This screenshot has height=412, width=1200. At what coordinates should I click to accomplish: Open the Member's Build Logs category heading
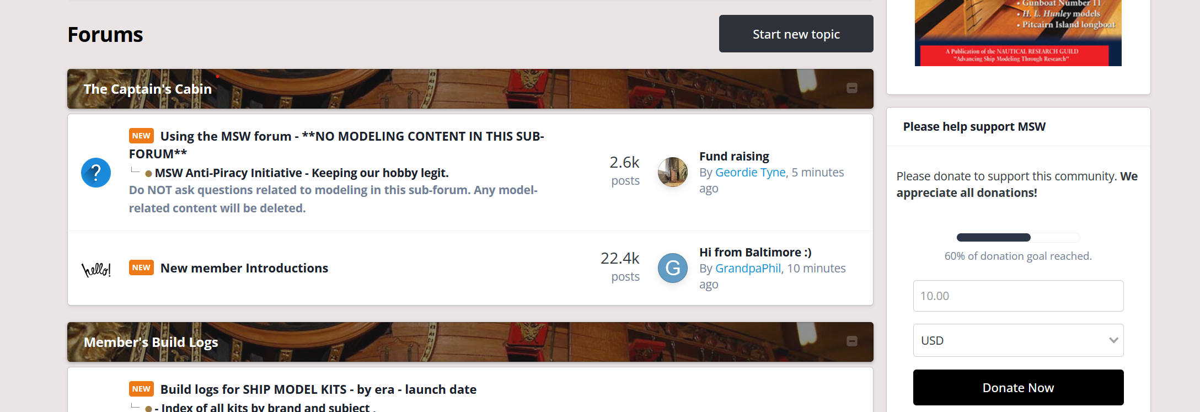tap(151, 343)
